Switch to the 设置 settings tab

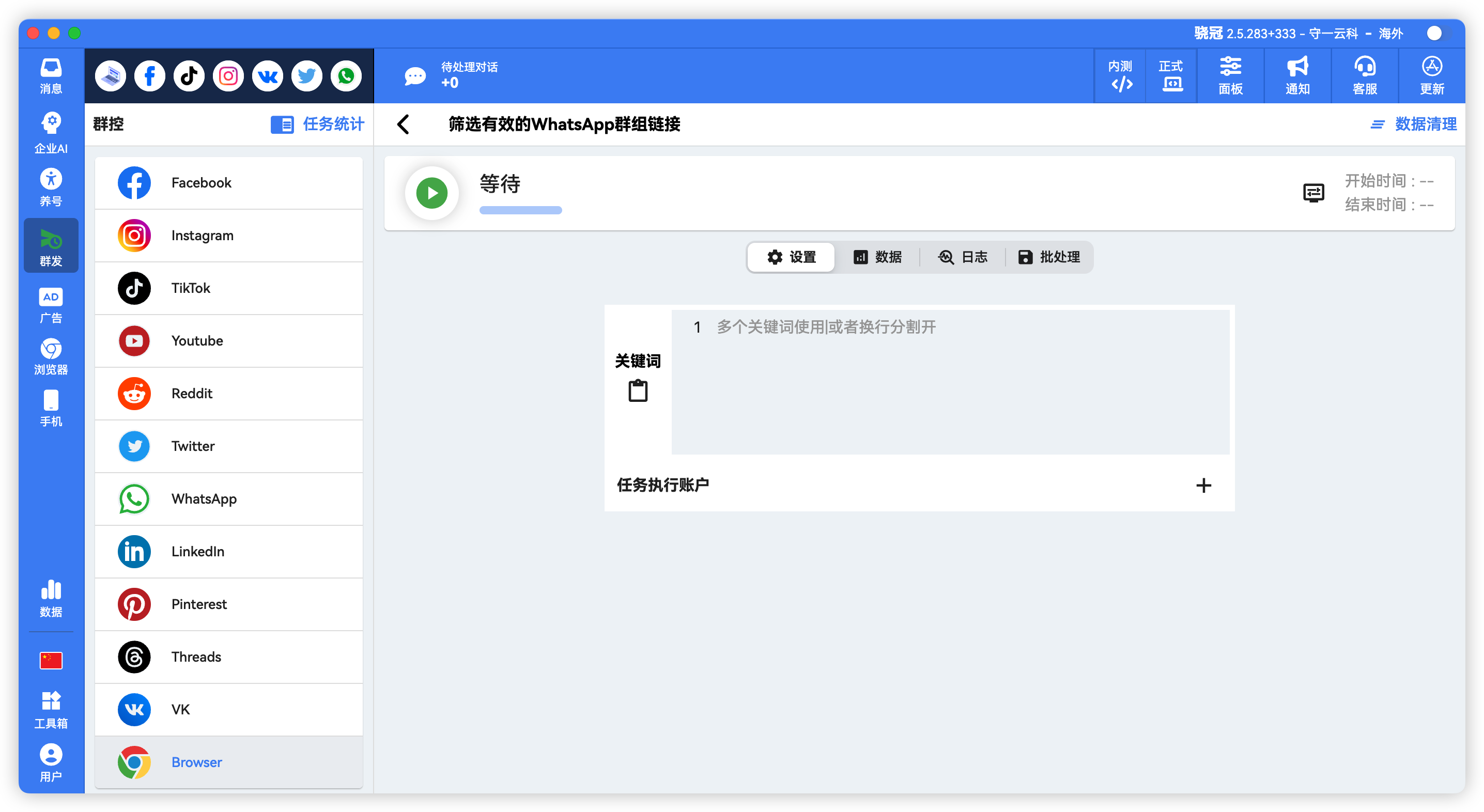[x=792, y=257]
